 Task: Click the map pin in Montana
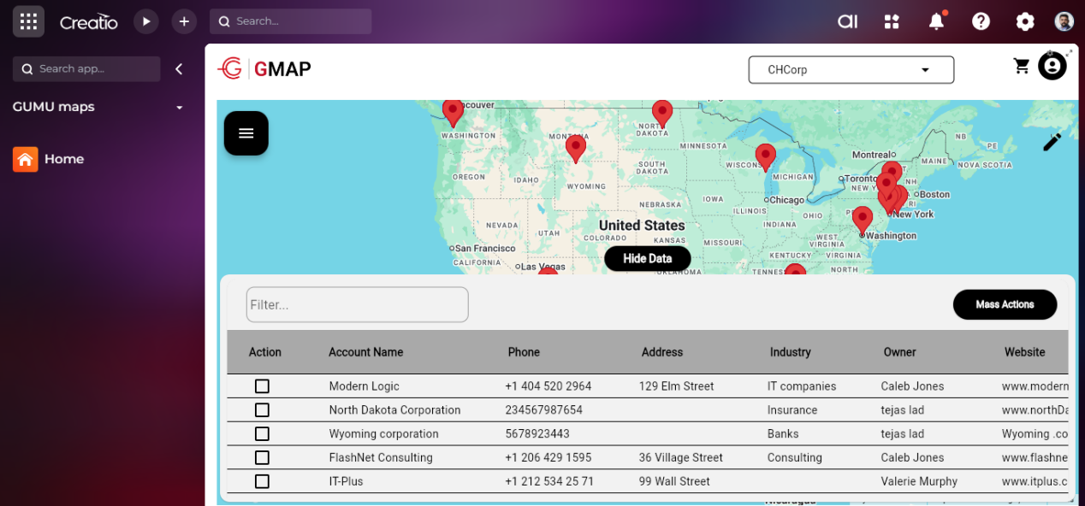(576, 148)
